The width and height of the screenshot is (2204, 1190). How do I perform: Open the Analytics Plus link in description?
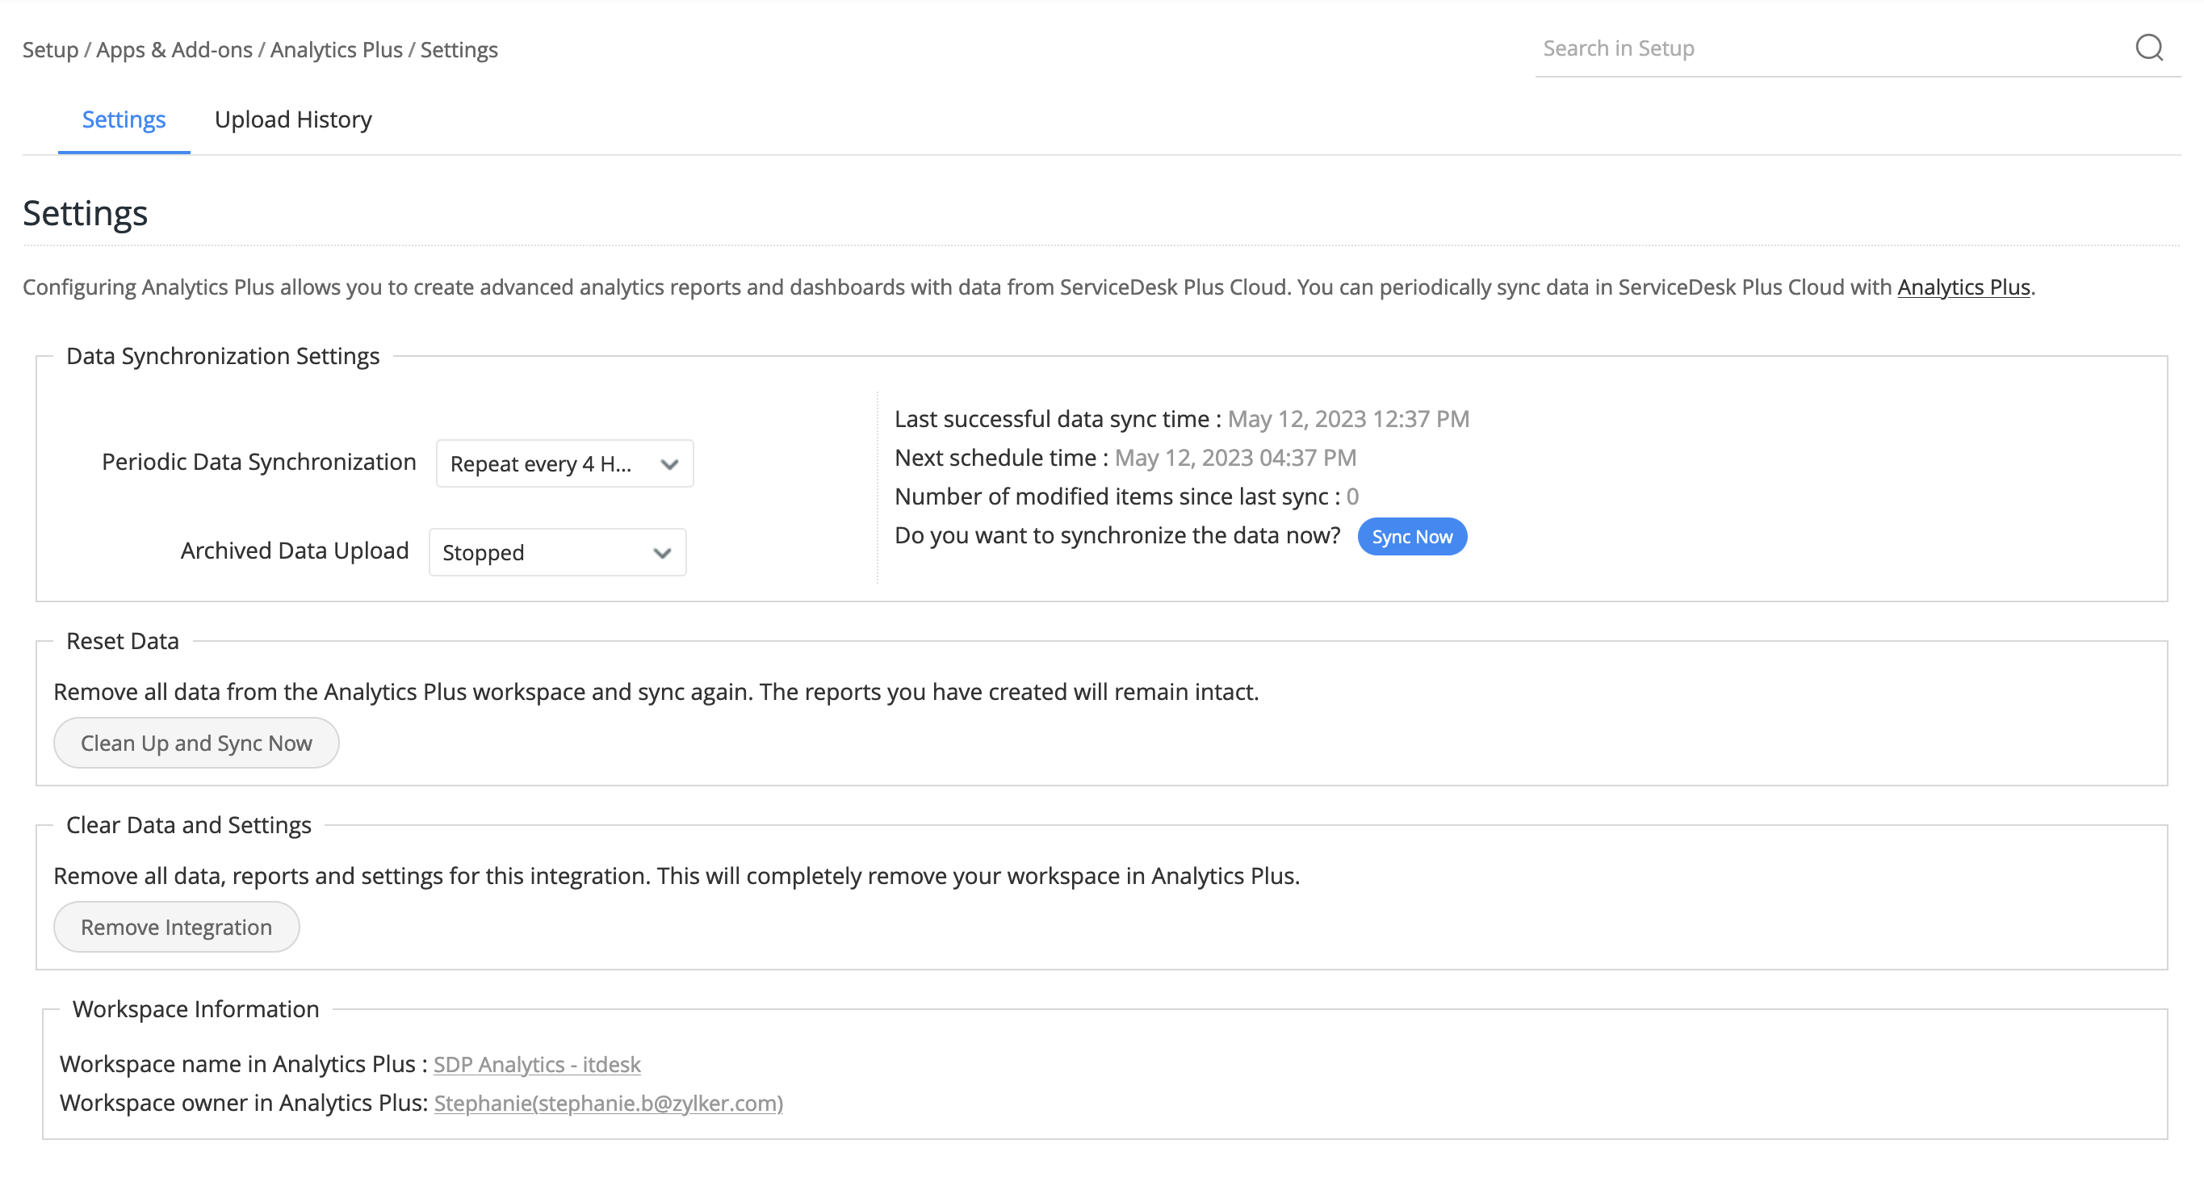coord(1963,287)
